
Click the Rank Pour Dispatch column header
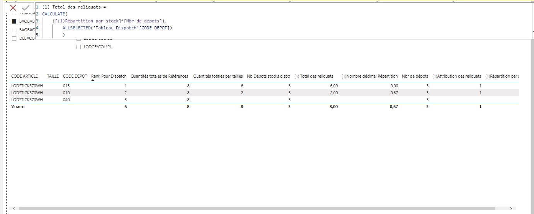click(x=109, y=76)
